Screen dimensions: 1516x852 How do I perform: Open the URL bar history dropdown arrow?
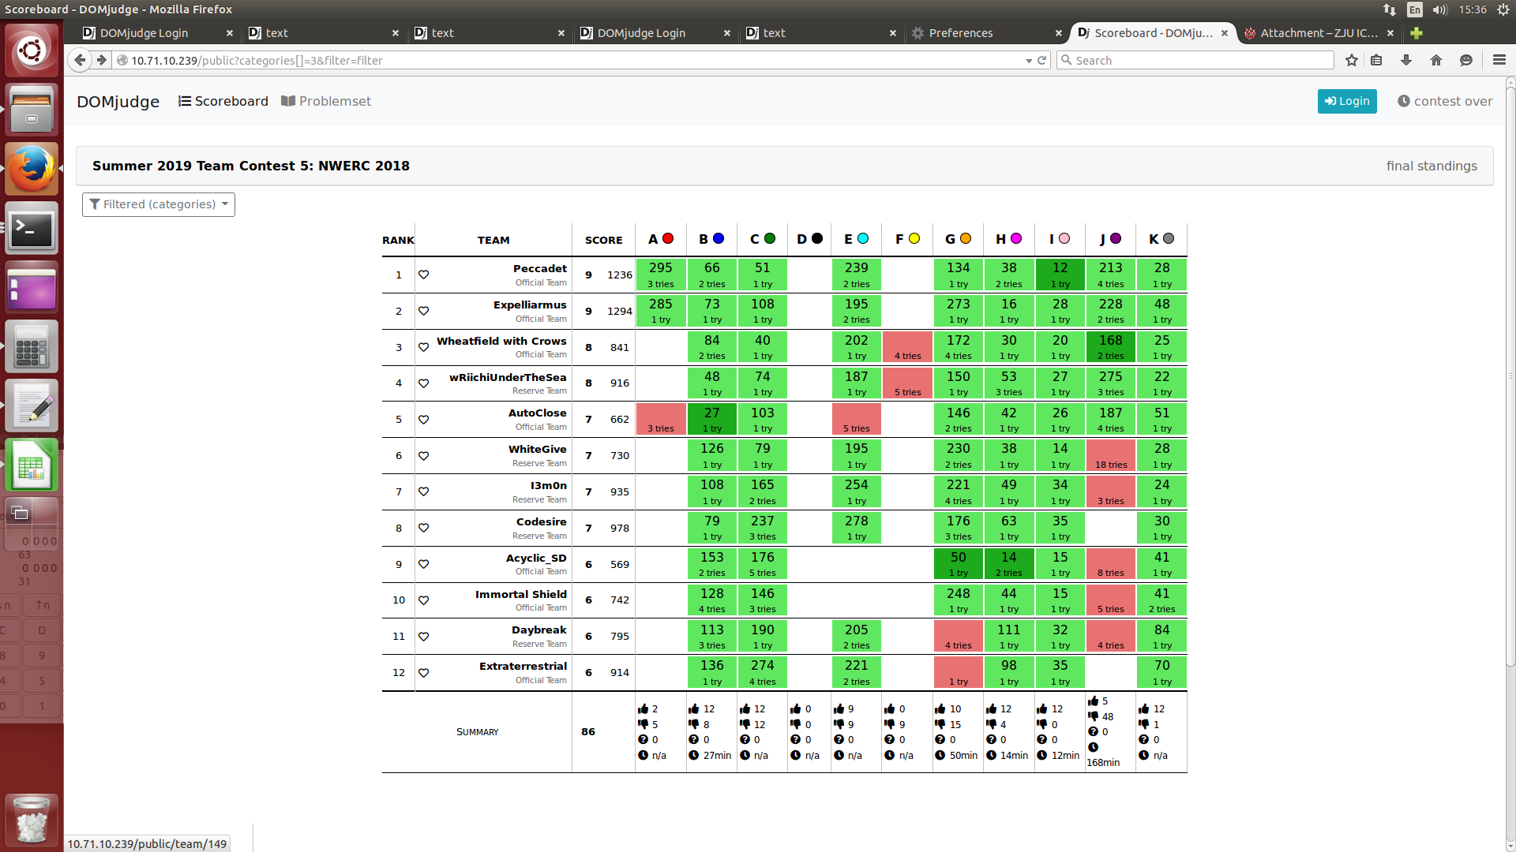point(1029,61)
